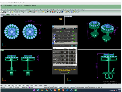Open Brave browser from the taskbar
The image size is (122, 92).
pos(63,90)
